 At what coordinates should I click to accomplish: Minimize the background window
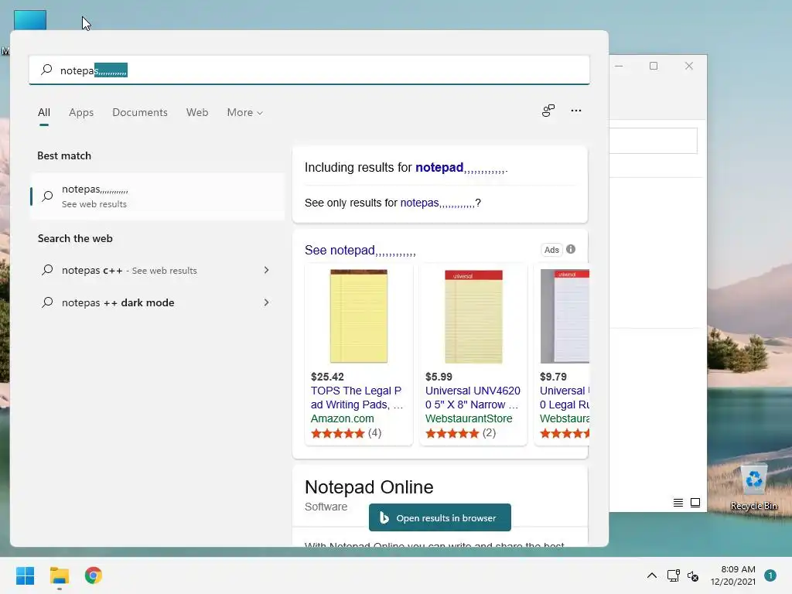click(619, 66)
